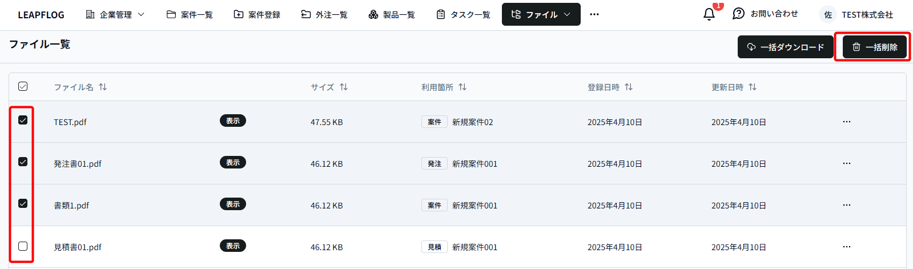Go to 製品一覧 page

click(392, 14)
